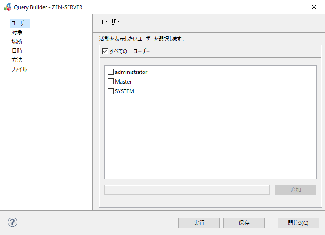Click the 閉じる(C) button
This screenshot has height=235, width=325.
click(x=298, y=223)
